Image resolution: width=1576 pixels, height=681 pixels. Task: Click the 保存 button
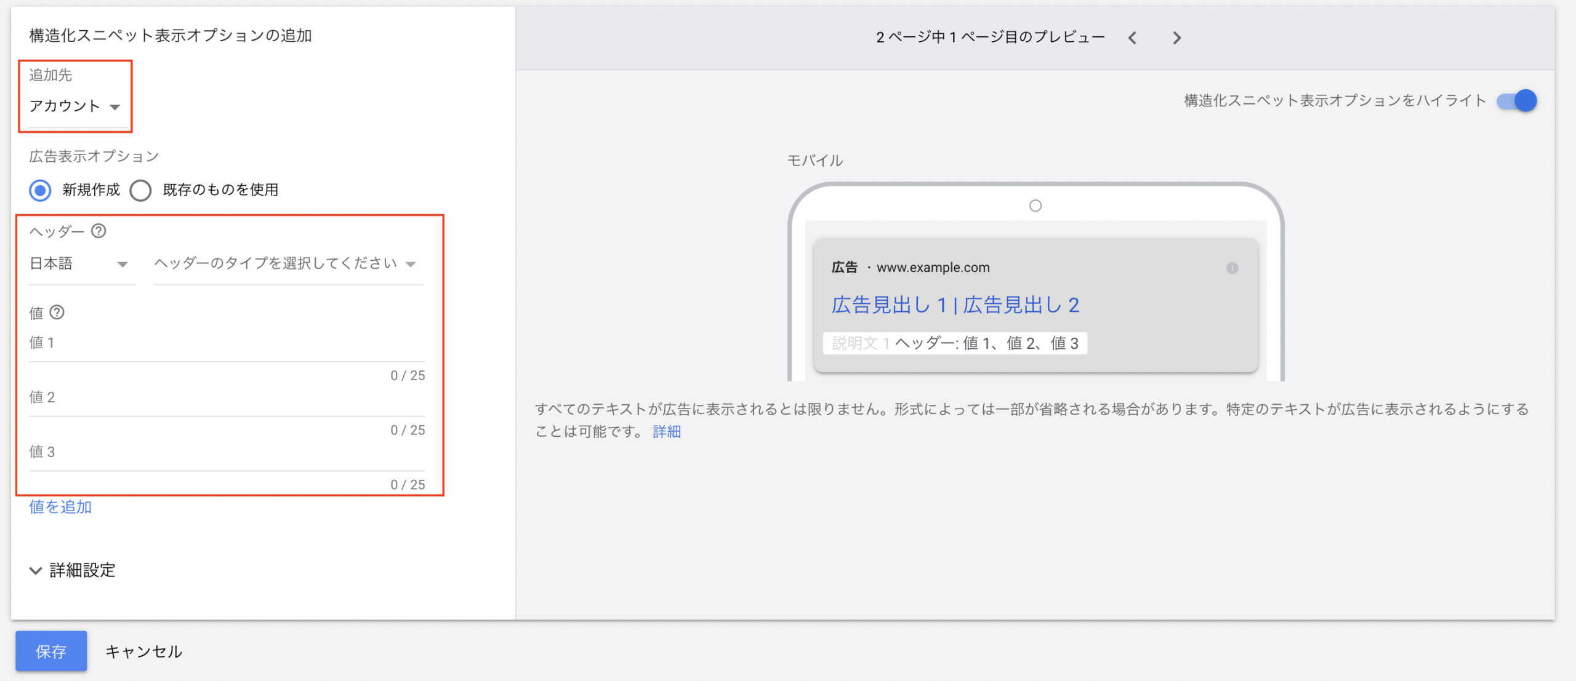tap(51, 651)
